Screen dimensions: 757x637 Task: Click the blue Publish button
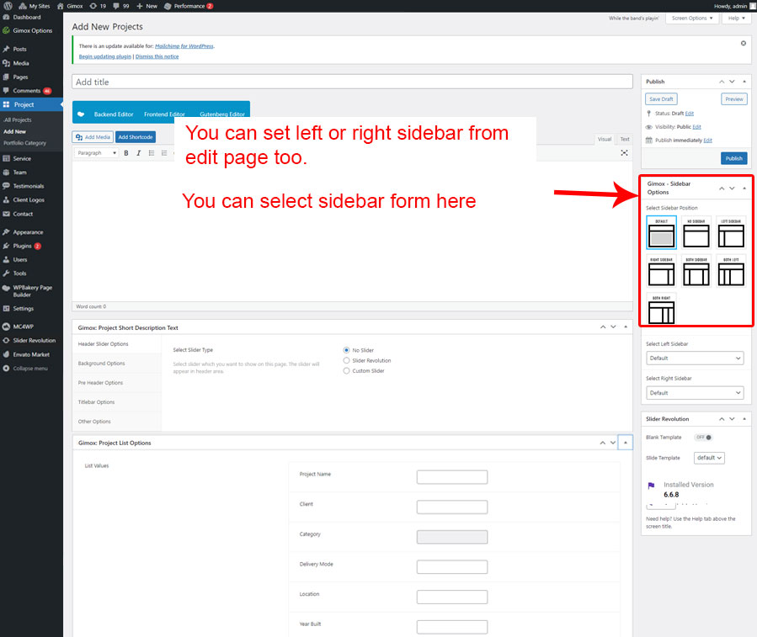point(733,158)
